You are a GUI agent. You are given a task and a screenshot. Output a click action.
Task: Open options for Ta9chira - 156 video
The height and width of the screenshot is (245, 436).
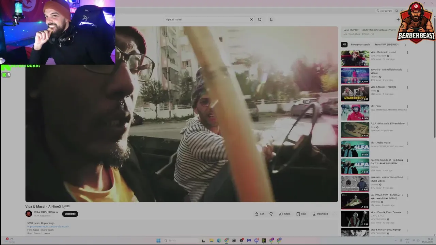click(x=407, y=70)
